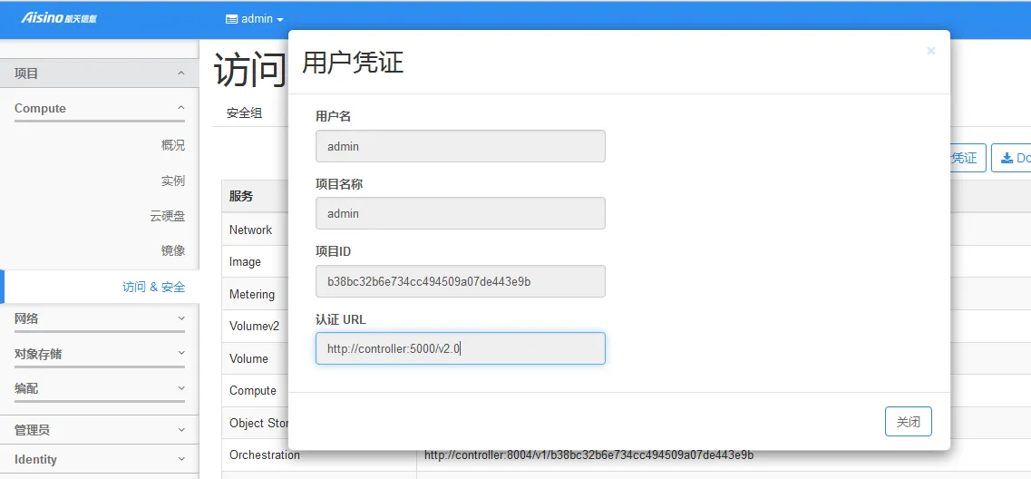Expand the 对象存储 sidebar group

(99, 354)
